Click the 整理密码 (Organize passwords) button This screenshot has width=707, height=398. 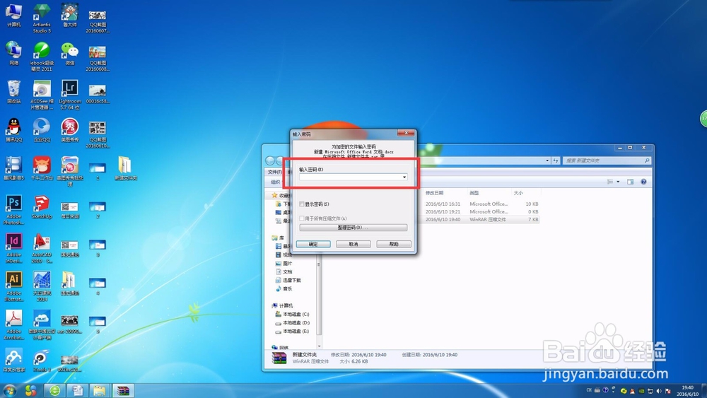(353, 228)
